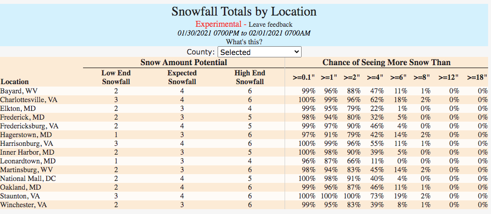Click the Snowfall Totals by Location title
This screenshot has height=214, width=491.
(x=244, y=12)
